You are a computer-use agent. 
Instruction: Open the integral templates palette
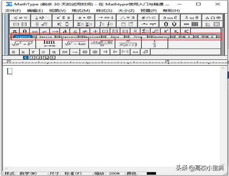(x=106, y=24)
